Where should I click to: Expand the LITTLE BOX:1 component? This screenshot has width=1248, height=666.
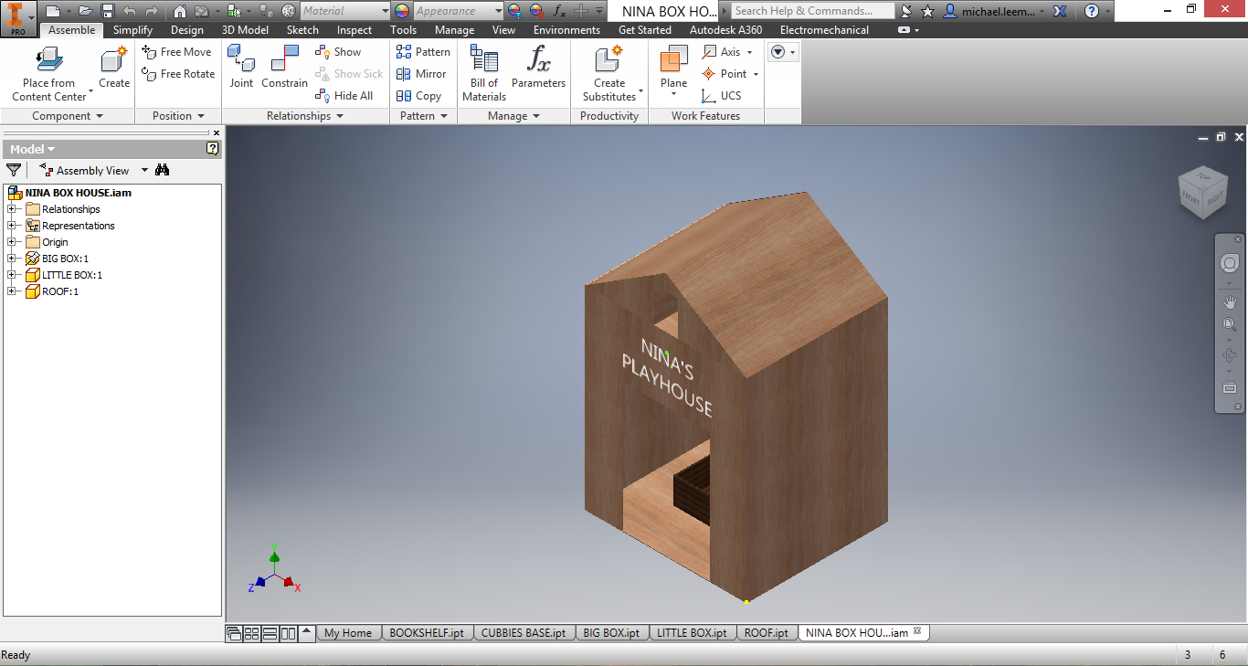pyautogui.click(x=12, y=275)
